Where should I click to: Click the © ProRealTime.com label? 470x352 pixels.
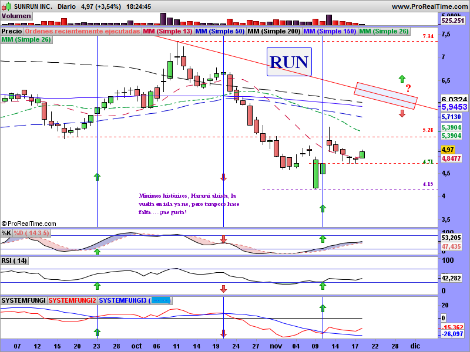29,224
